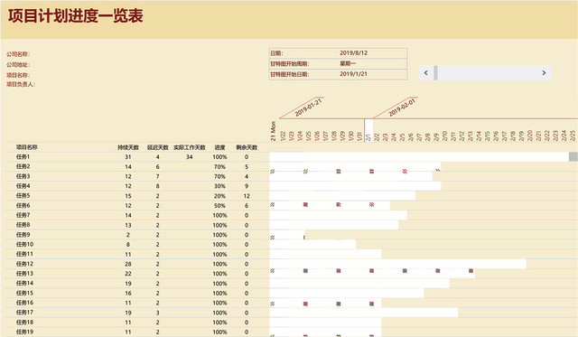The width and height of the screenshot is (578, 337).
Task: Click the 公司名称 label
Action: click(18, 54)
